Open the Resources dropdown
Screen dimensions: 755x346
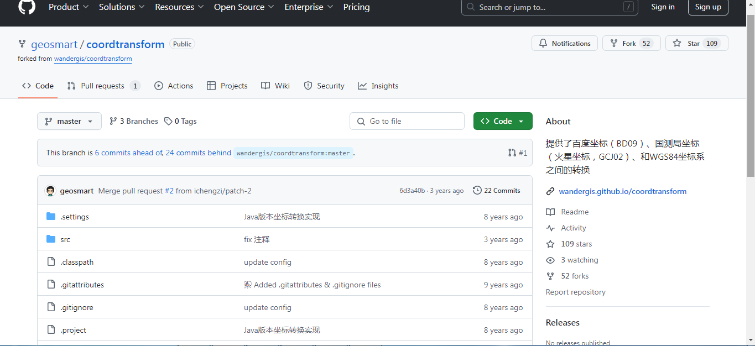179,7
